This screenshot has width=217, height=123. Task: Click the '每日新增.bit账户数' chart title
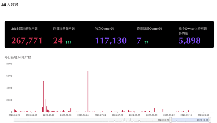click(x=18, y=57)
